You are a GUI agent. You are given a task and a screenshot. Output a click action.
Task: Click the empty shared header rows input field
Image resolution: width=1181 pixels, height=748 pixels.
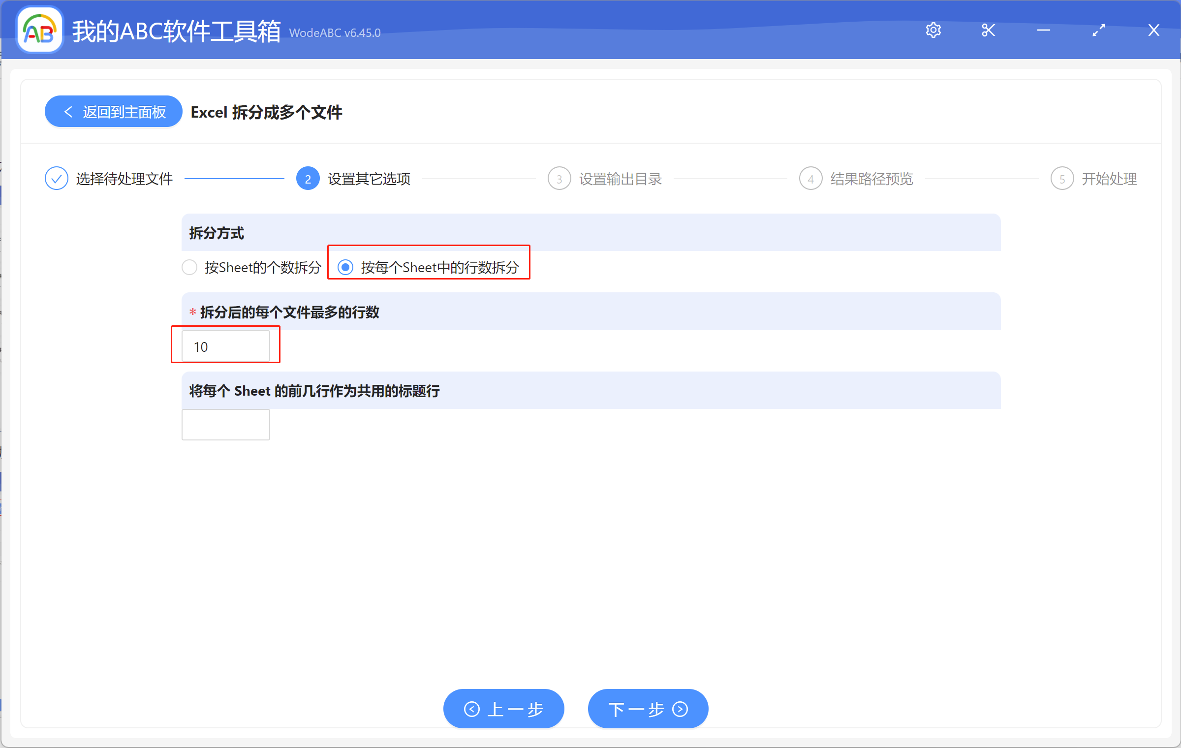225,424
